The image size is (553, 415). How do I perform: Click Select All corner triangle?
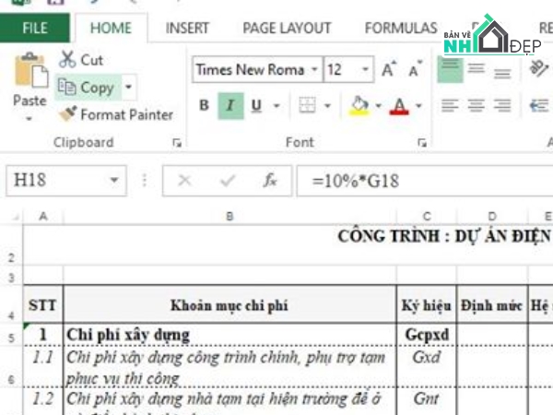[16, 217]
